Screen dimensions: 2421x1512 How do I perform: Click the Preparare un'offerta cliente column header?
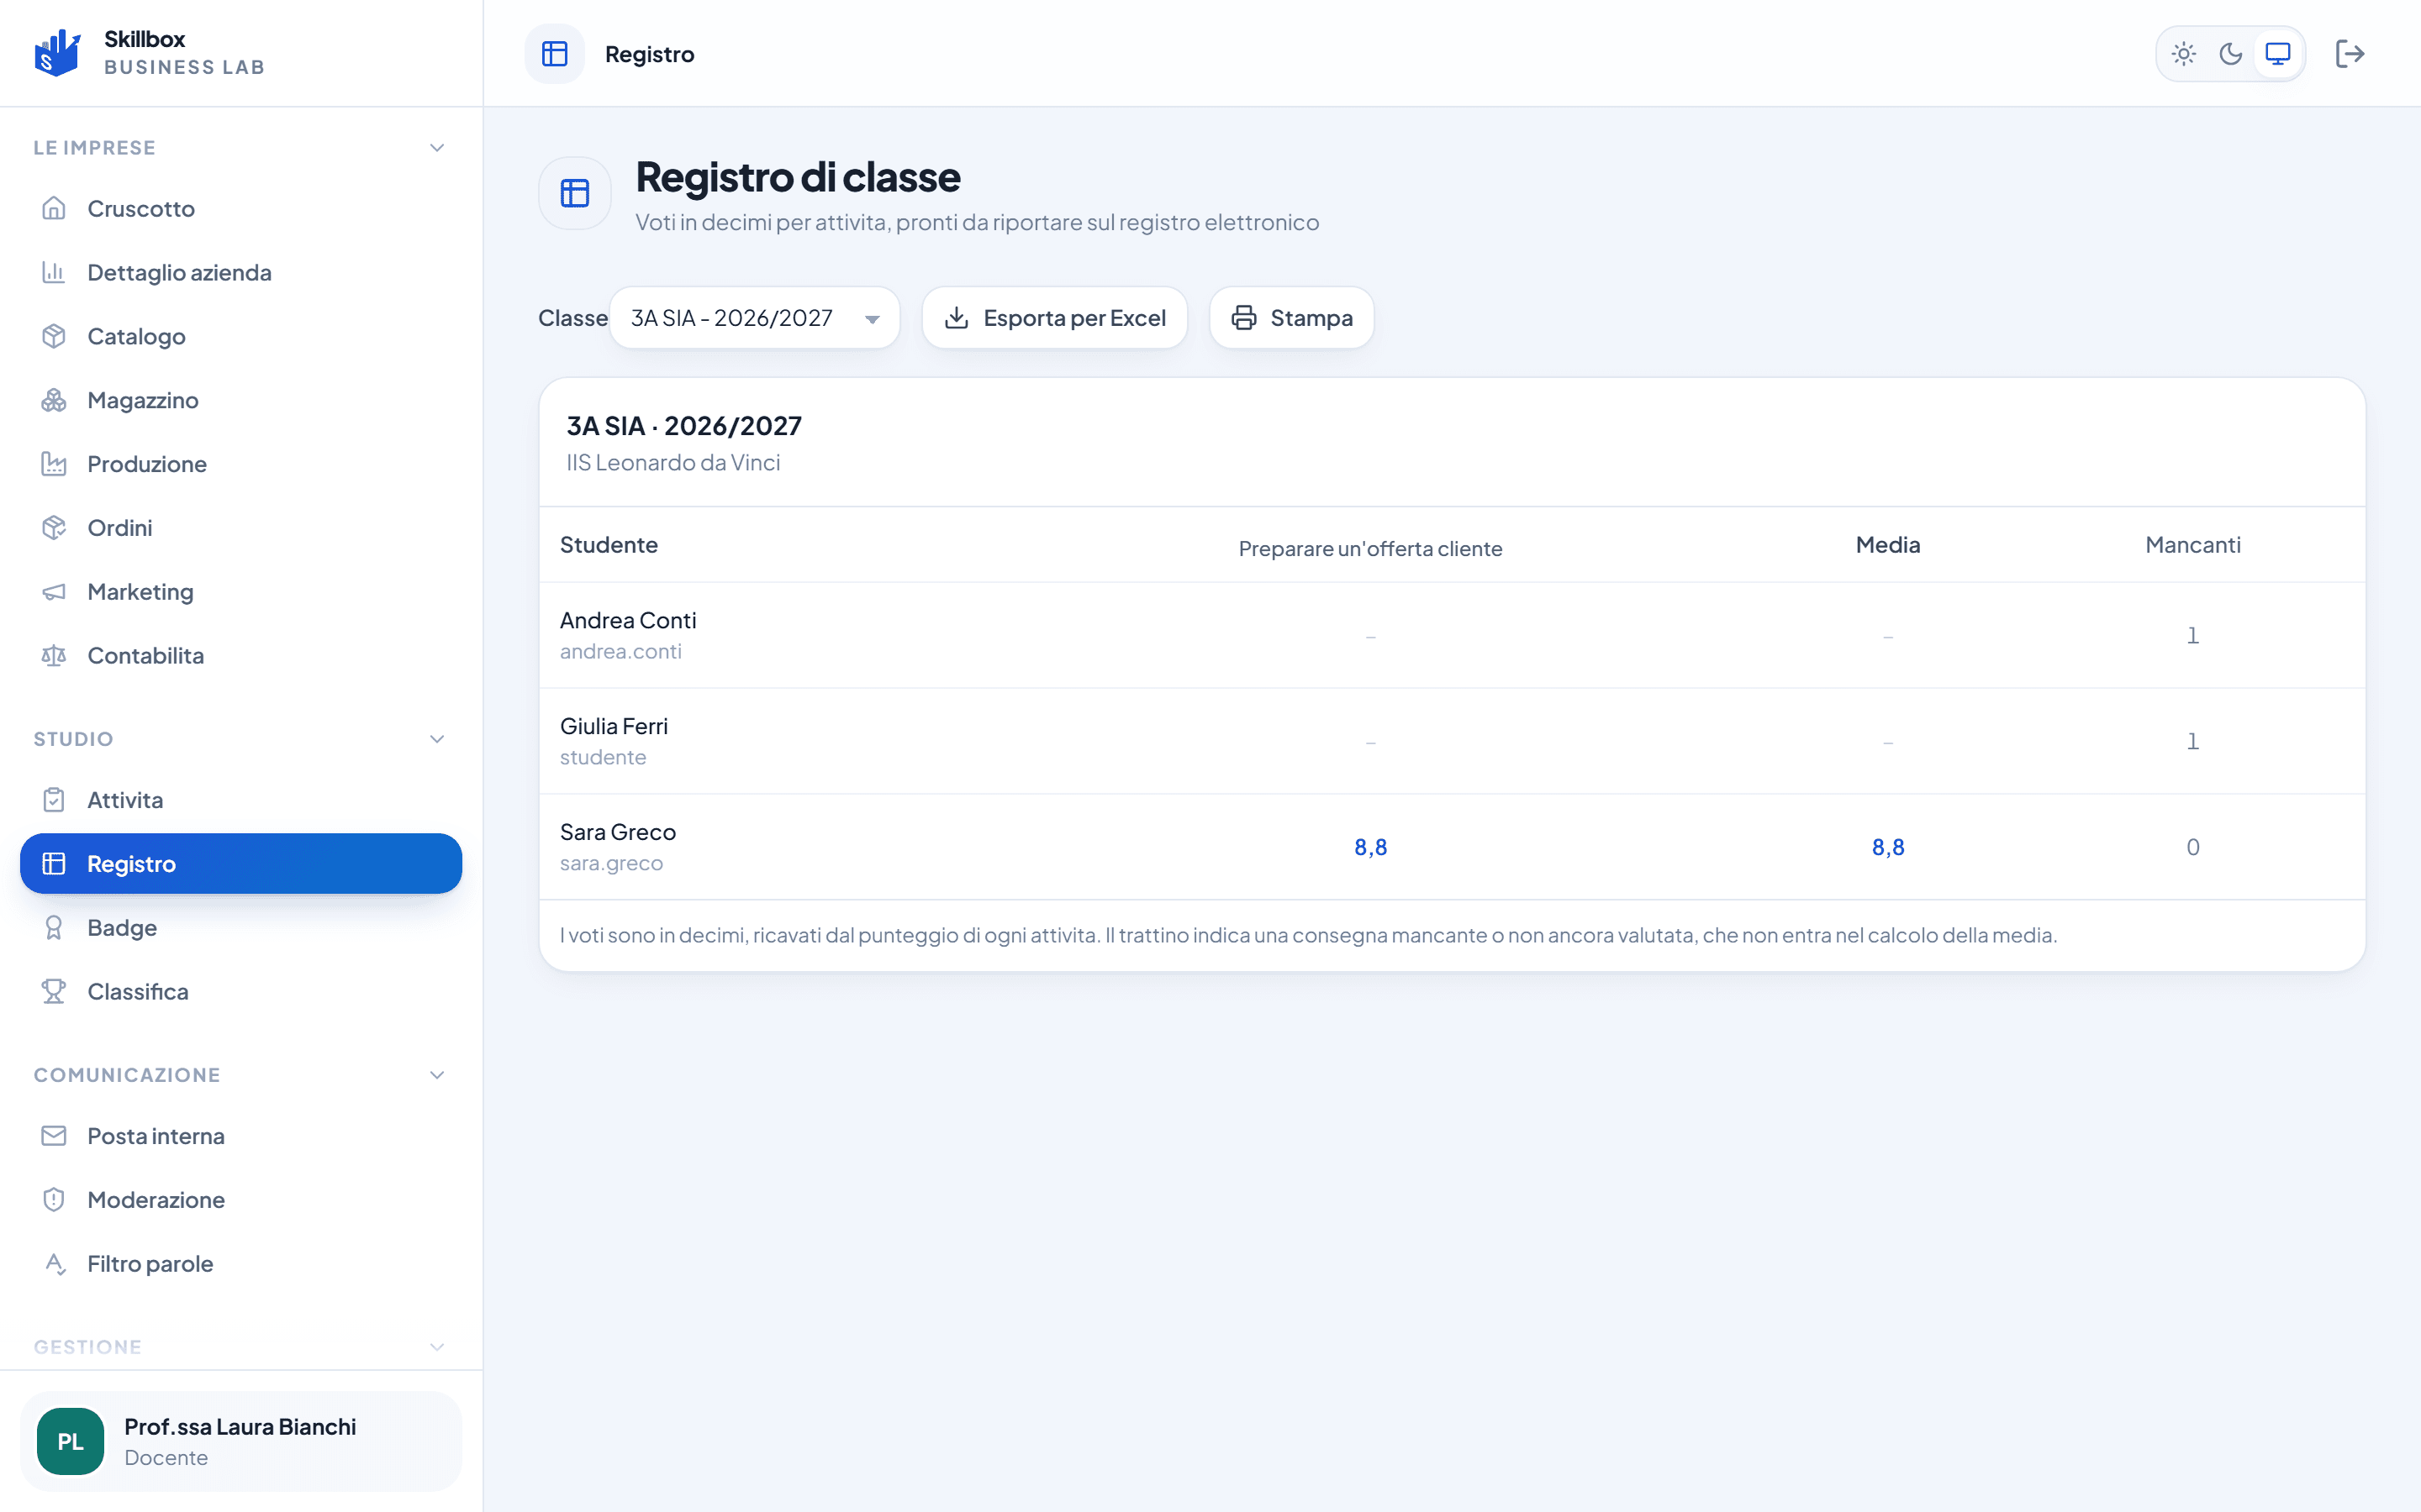(1370, 548)
